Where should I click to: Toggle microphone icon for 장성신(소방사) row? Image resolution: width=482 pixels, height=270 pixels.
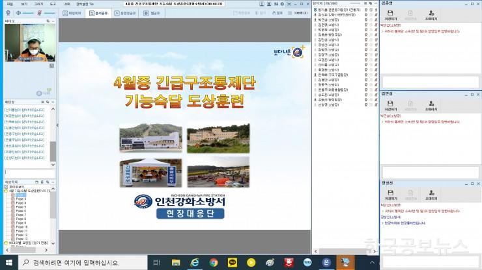[x=376, y=45]
